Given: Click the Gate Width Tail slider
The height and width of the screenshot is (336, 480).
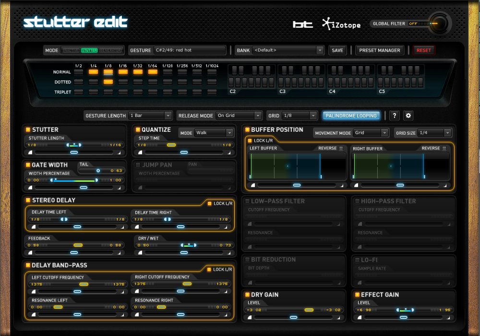Looking at the screenshot, I should [98, 170].
